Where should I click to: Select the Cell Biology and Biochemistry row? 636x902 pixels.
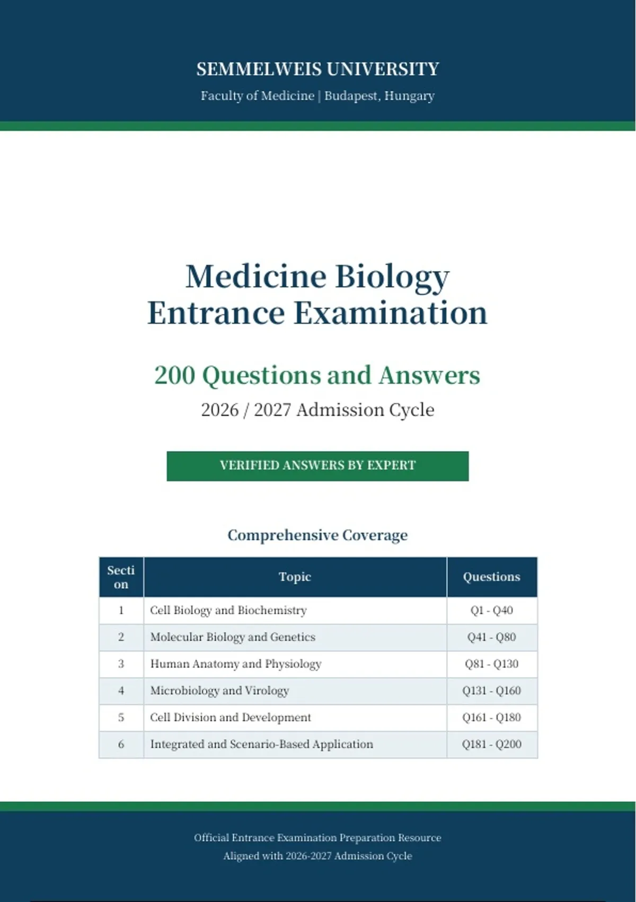(318, 610)
